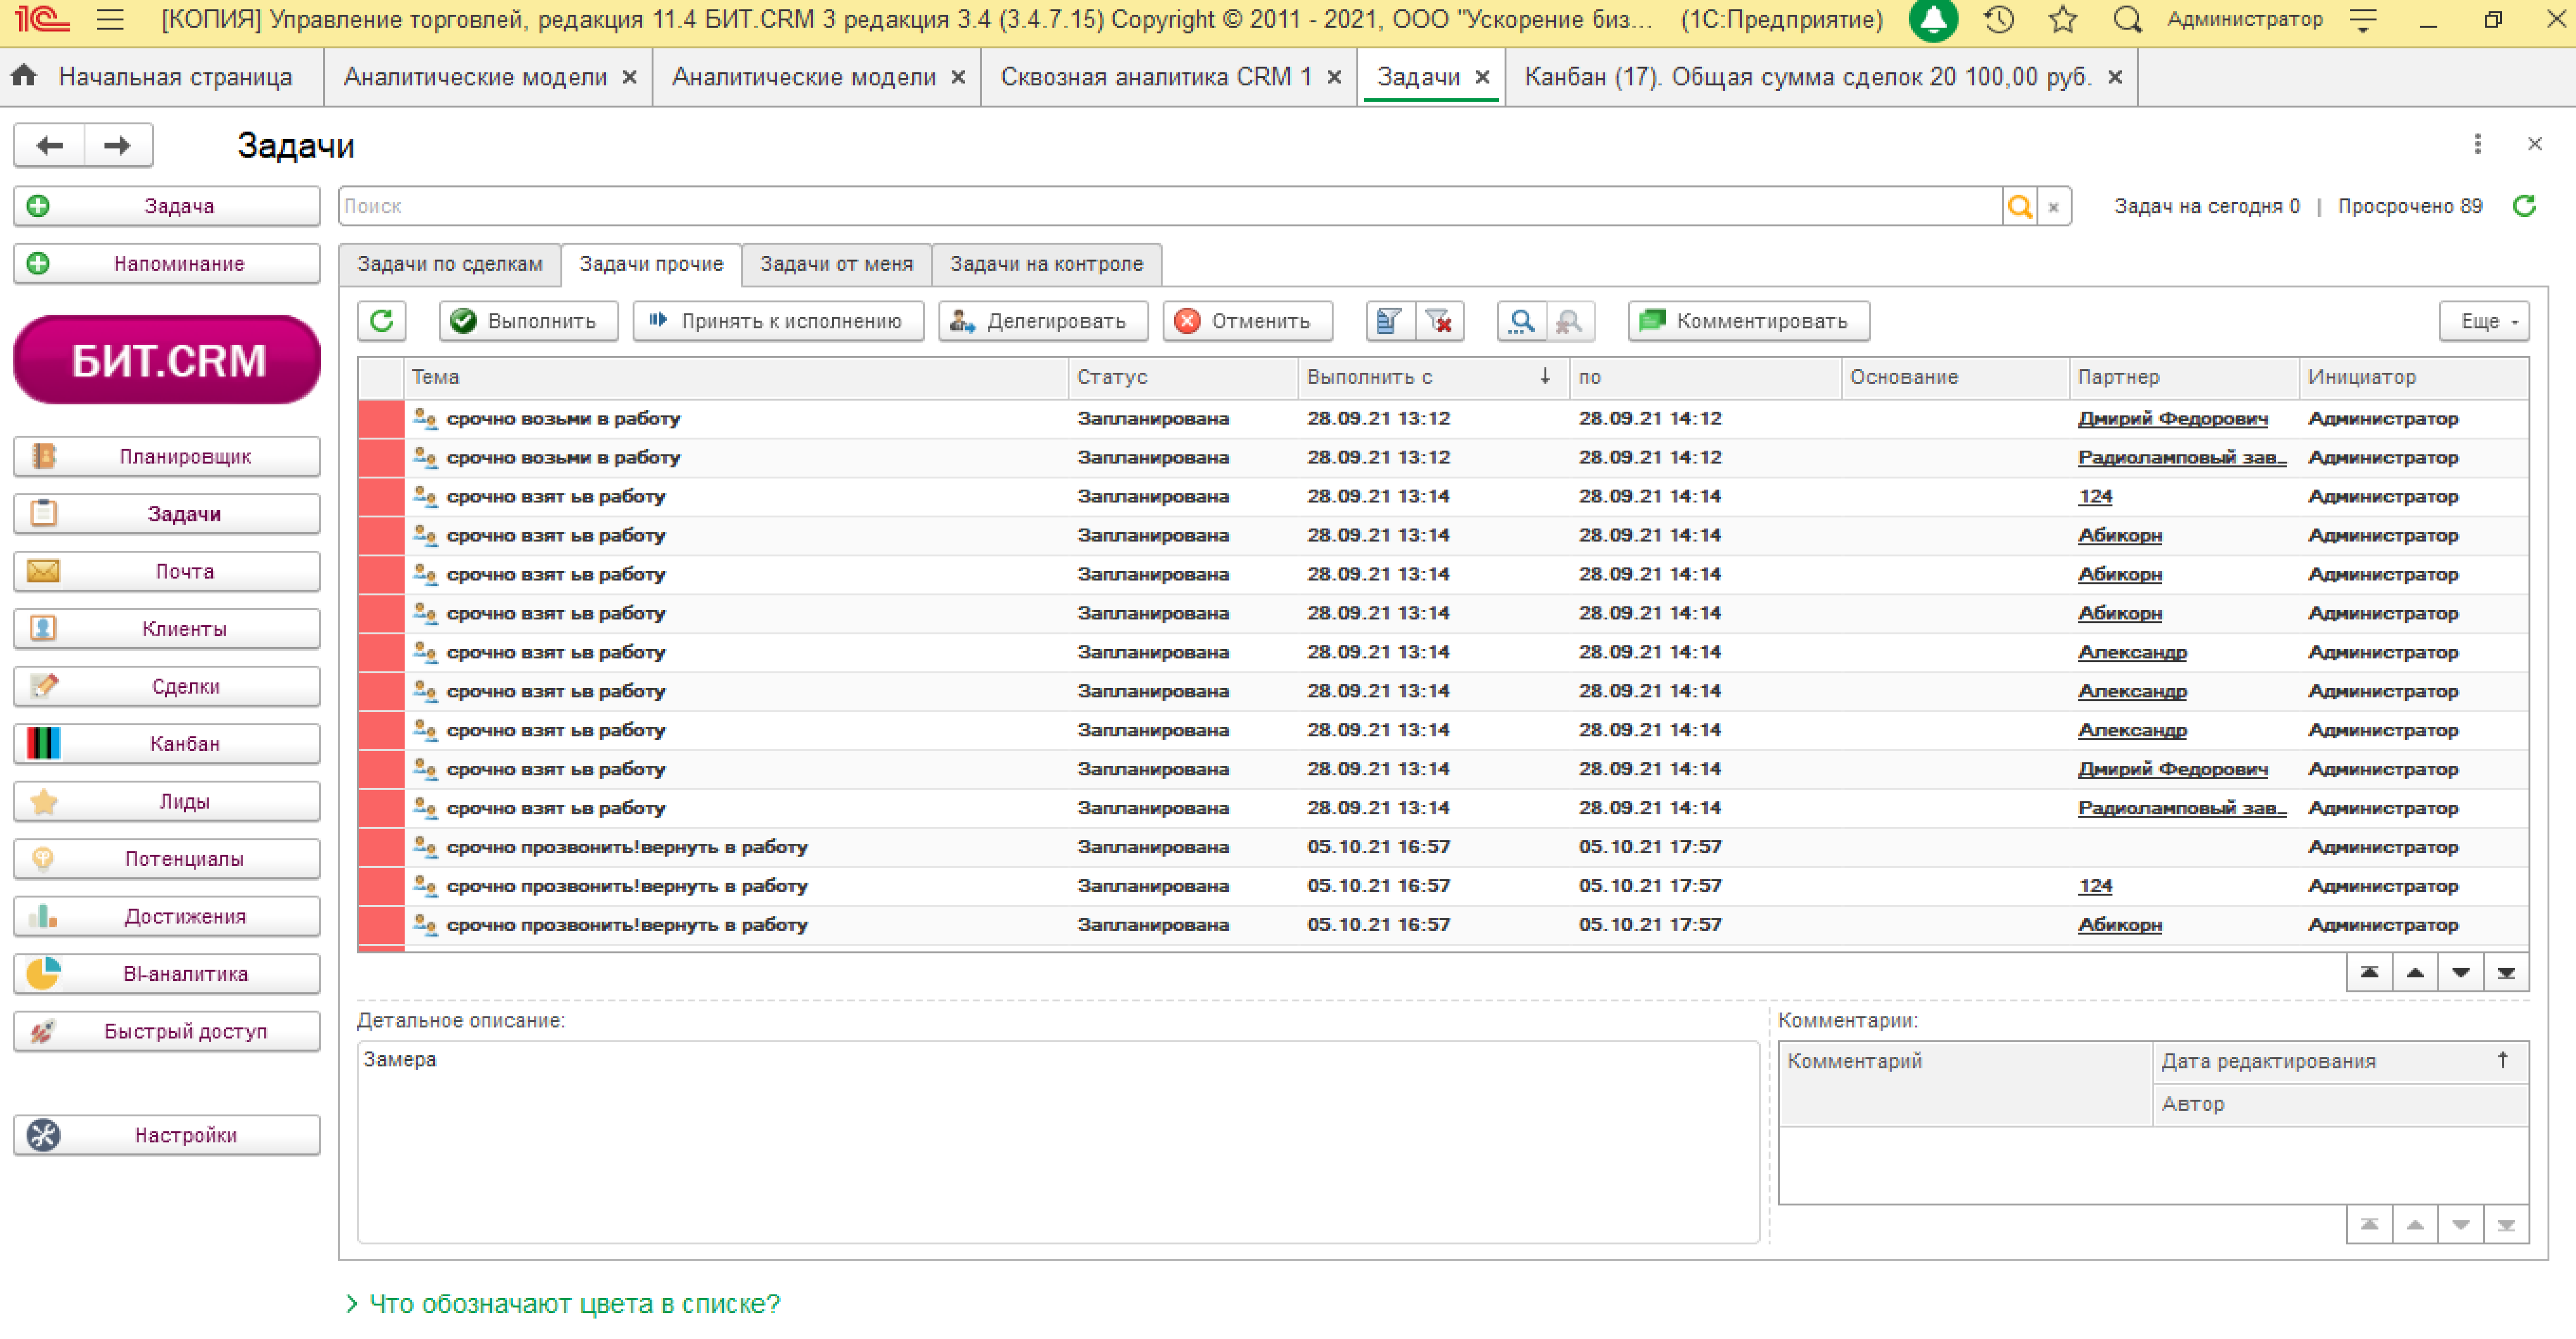Open service settings lines icon beside Администратор
The height and width of the screenshot is (1339, 2576).
(2363, 19)
